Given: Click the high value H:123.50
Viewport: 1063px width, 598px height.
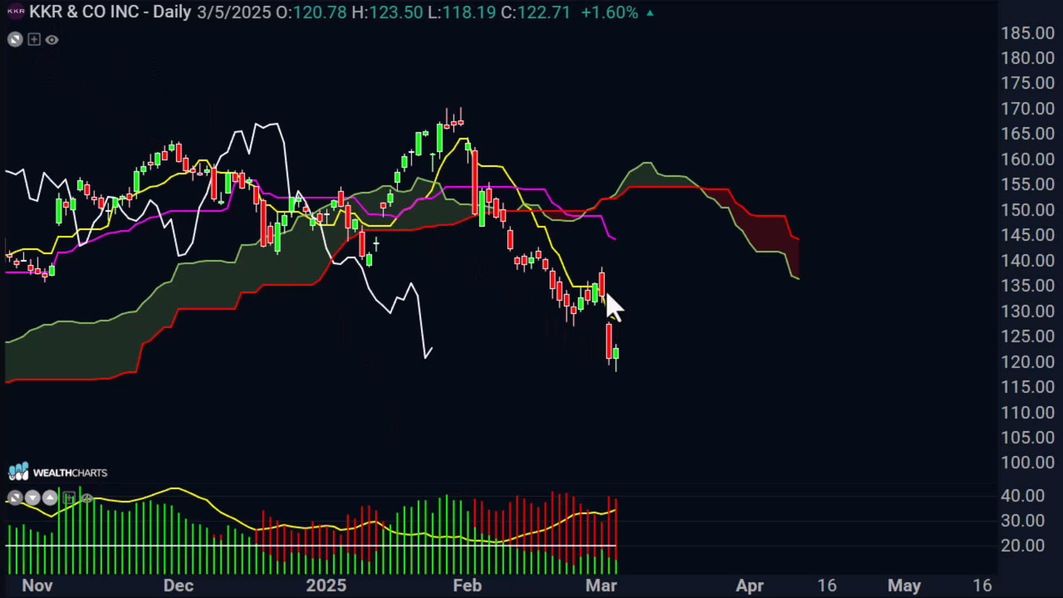Looking at the screenshot, I should (387, 12).
